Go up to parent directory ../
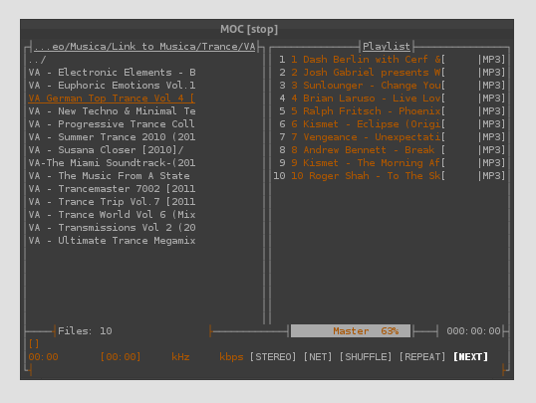 click(x=37, y=60)
